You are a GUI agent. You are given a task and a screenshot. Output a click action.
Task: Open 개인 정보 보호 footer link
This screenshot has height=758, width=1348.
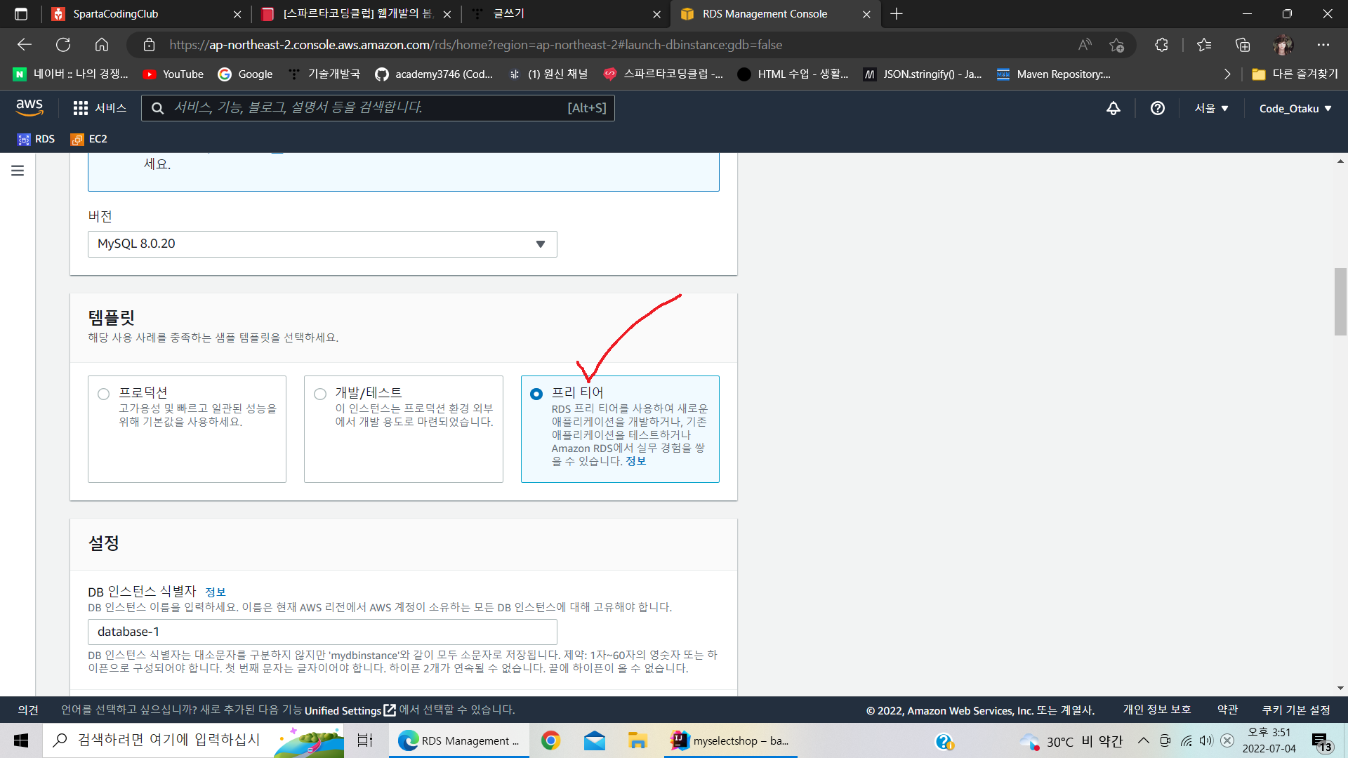[1157, 710]
